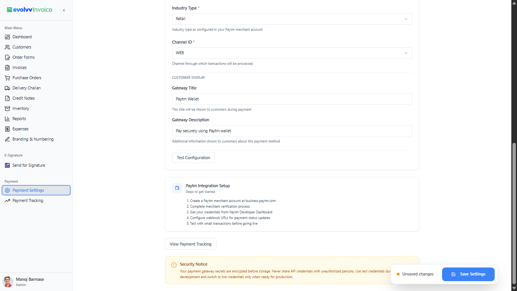The width and height of the screenshot is (517, 291).
Task: Click the Payment Tracking trend icon
Action: coord(7,200)
